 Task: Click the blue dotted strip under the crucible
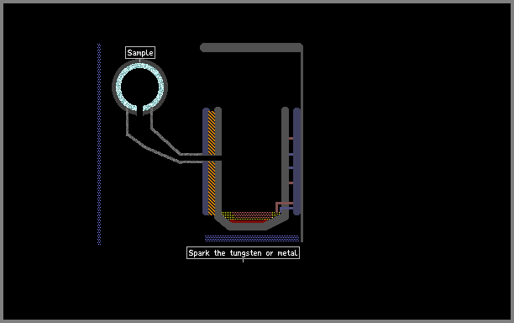point(252,238)
